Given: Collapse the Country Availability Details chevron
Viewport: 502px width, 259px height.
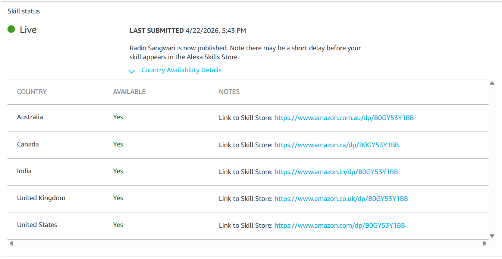Looking at the screenshot, I should tap(131, 71).
